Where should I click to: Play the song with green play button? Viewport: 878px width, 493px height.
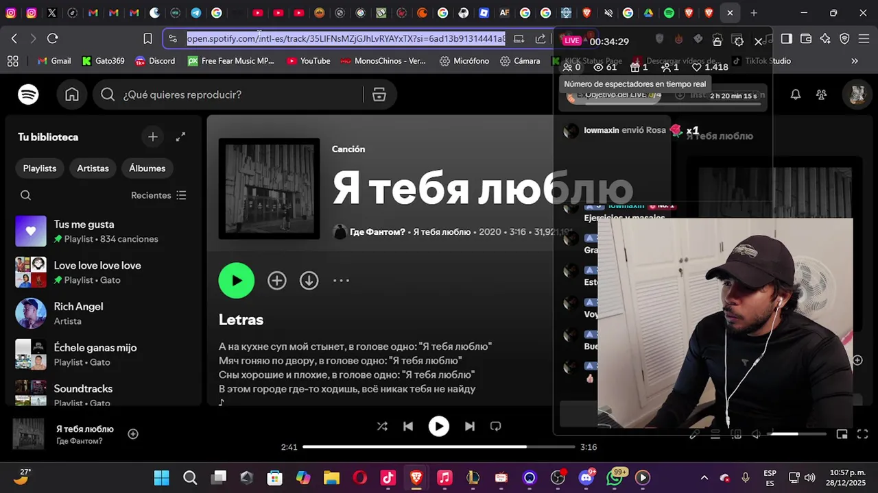coord(237,280)
